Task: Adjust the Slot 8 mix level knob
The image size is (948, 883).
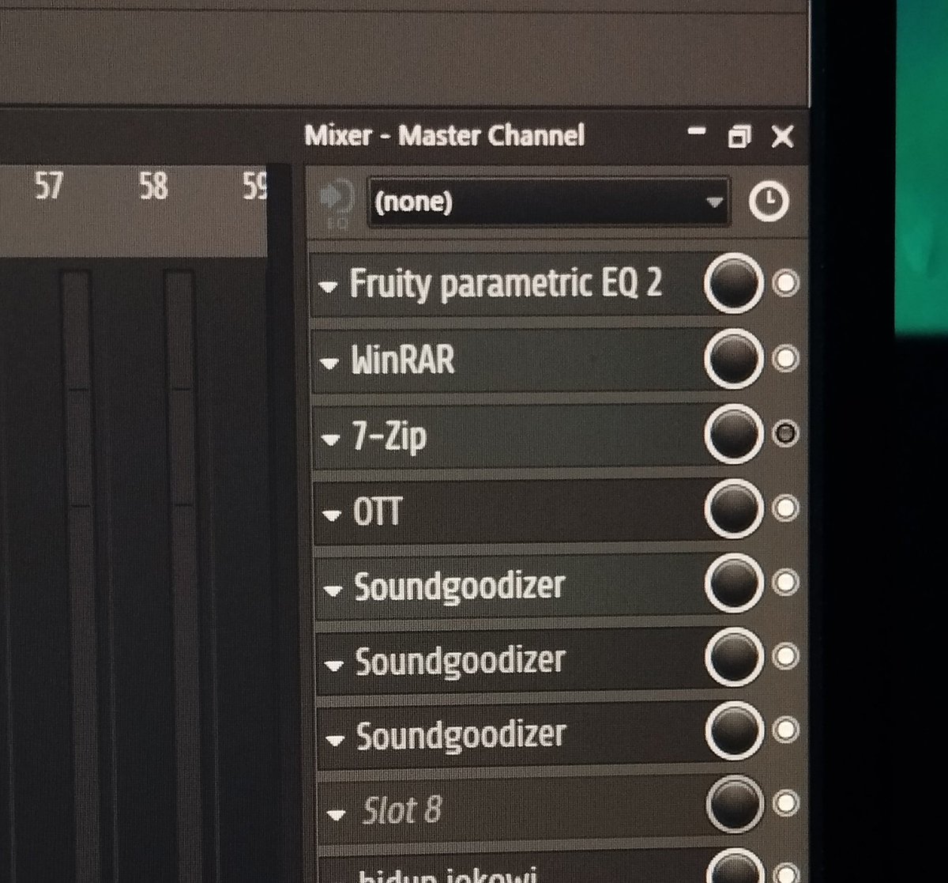Action: [x=735, y=804]
